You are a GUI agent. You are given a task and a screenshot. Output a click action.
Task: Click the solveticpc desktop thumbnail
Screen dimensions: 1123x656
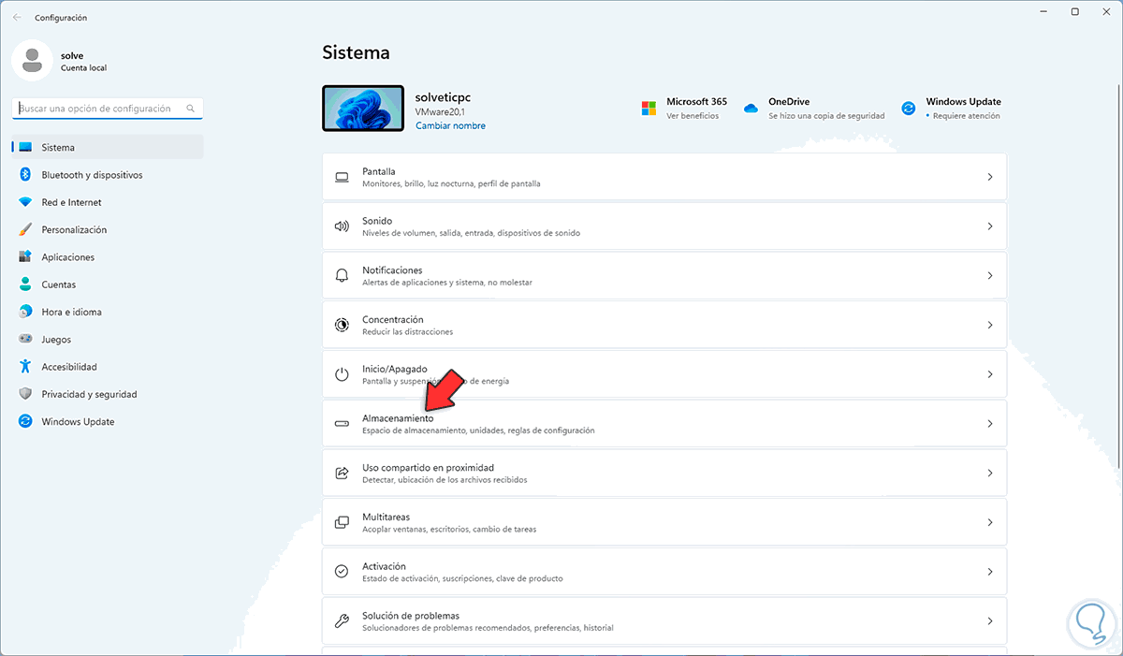click(x=363, y=109)
